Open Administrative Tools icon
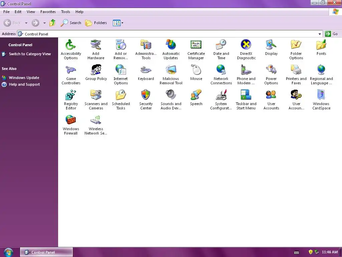 click(x=146, y=50)
